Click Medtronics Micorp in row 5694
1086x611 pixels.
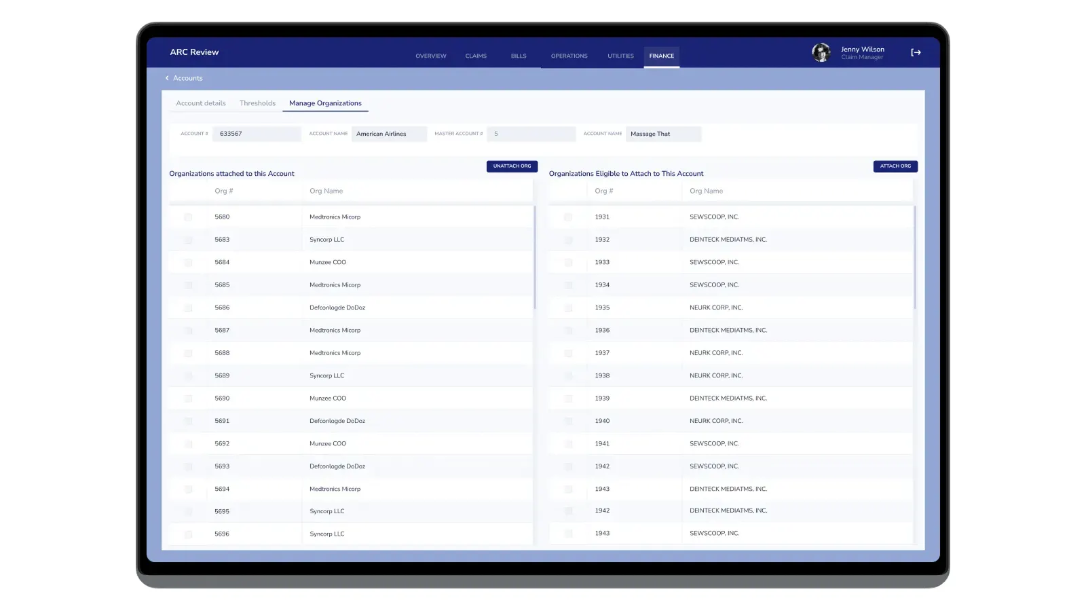(335, 489)
